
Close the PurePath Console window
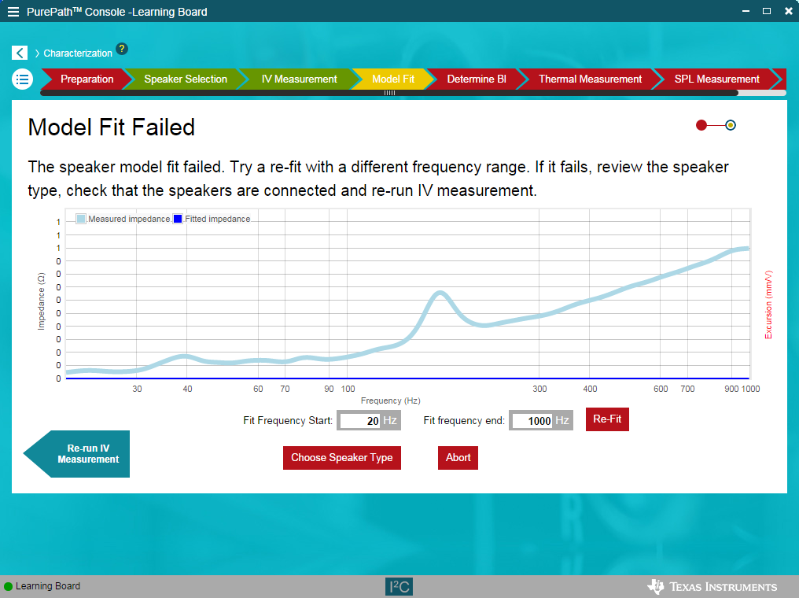(x=788, y=11)
